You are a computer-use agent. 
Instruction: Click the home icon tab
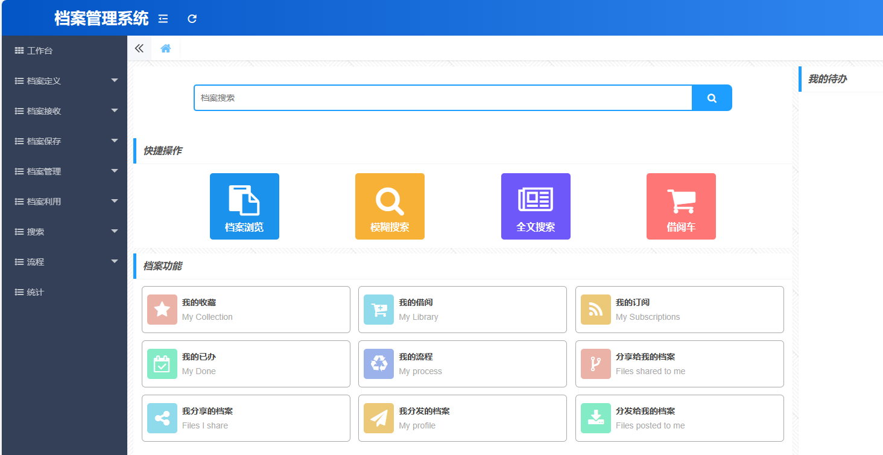[165, 49]
